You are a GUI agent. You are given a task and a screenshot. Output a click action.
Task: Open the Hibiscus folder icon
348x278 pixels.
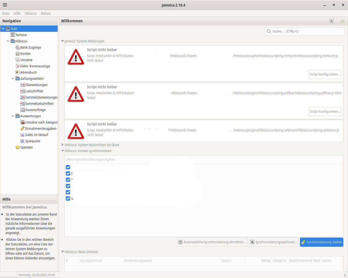click(x=13, y=41)
